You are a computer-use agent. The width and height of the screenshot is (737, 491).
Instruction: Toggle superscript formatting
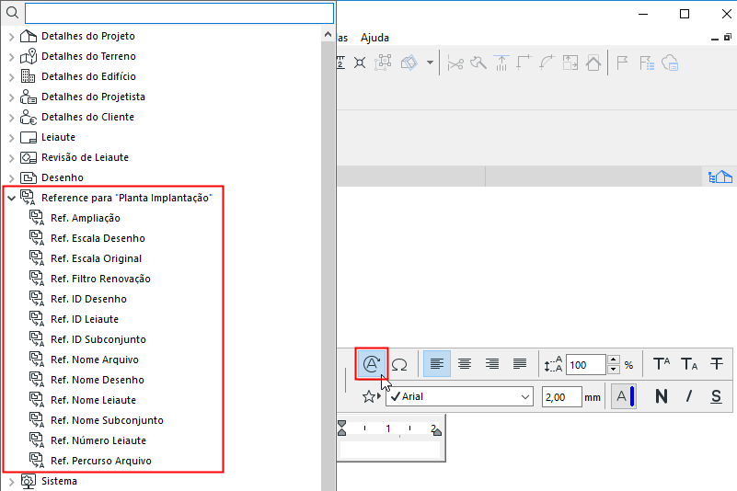662,364
